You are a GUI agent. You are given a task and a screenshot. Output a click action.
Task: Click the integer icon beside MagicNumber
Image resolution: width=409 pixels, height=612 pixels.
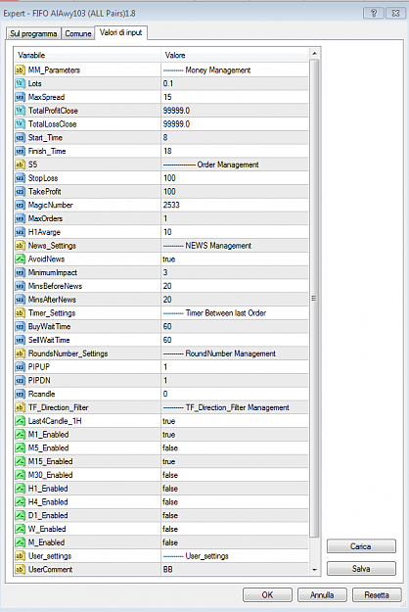click(20, 206)
